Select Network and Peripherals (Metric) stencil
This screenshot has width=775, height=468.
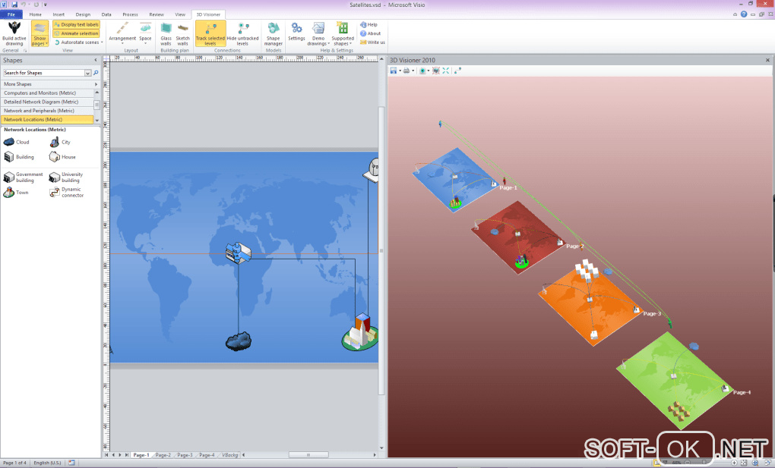click(47, 111)
